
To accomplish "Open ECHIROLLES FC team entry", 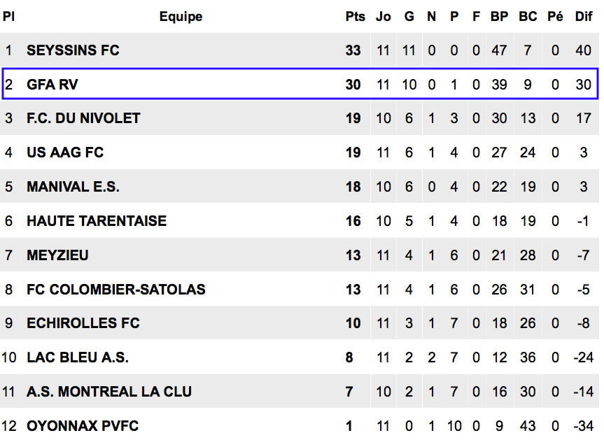I will (83, 323).
